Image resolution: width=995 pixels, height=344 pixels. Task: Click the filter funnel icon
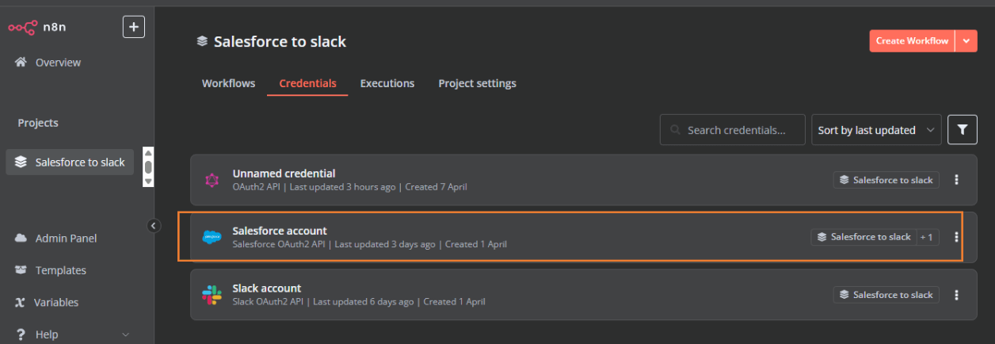pyautogui.click(x=962, y=130)
